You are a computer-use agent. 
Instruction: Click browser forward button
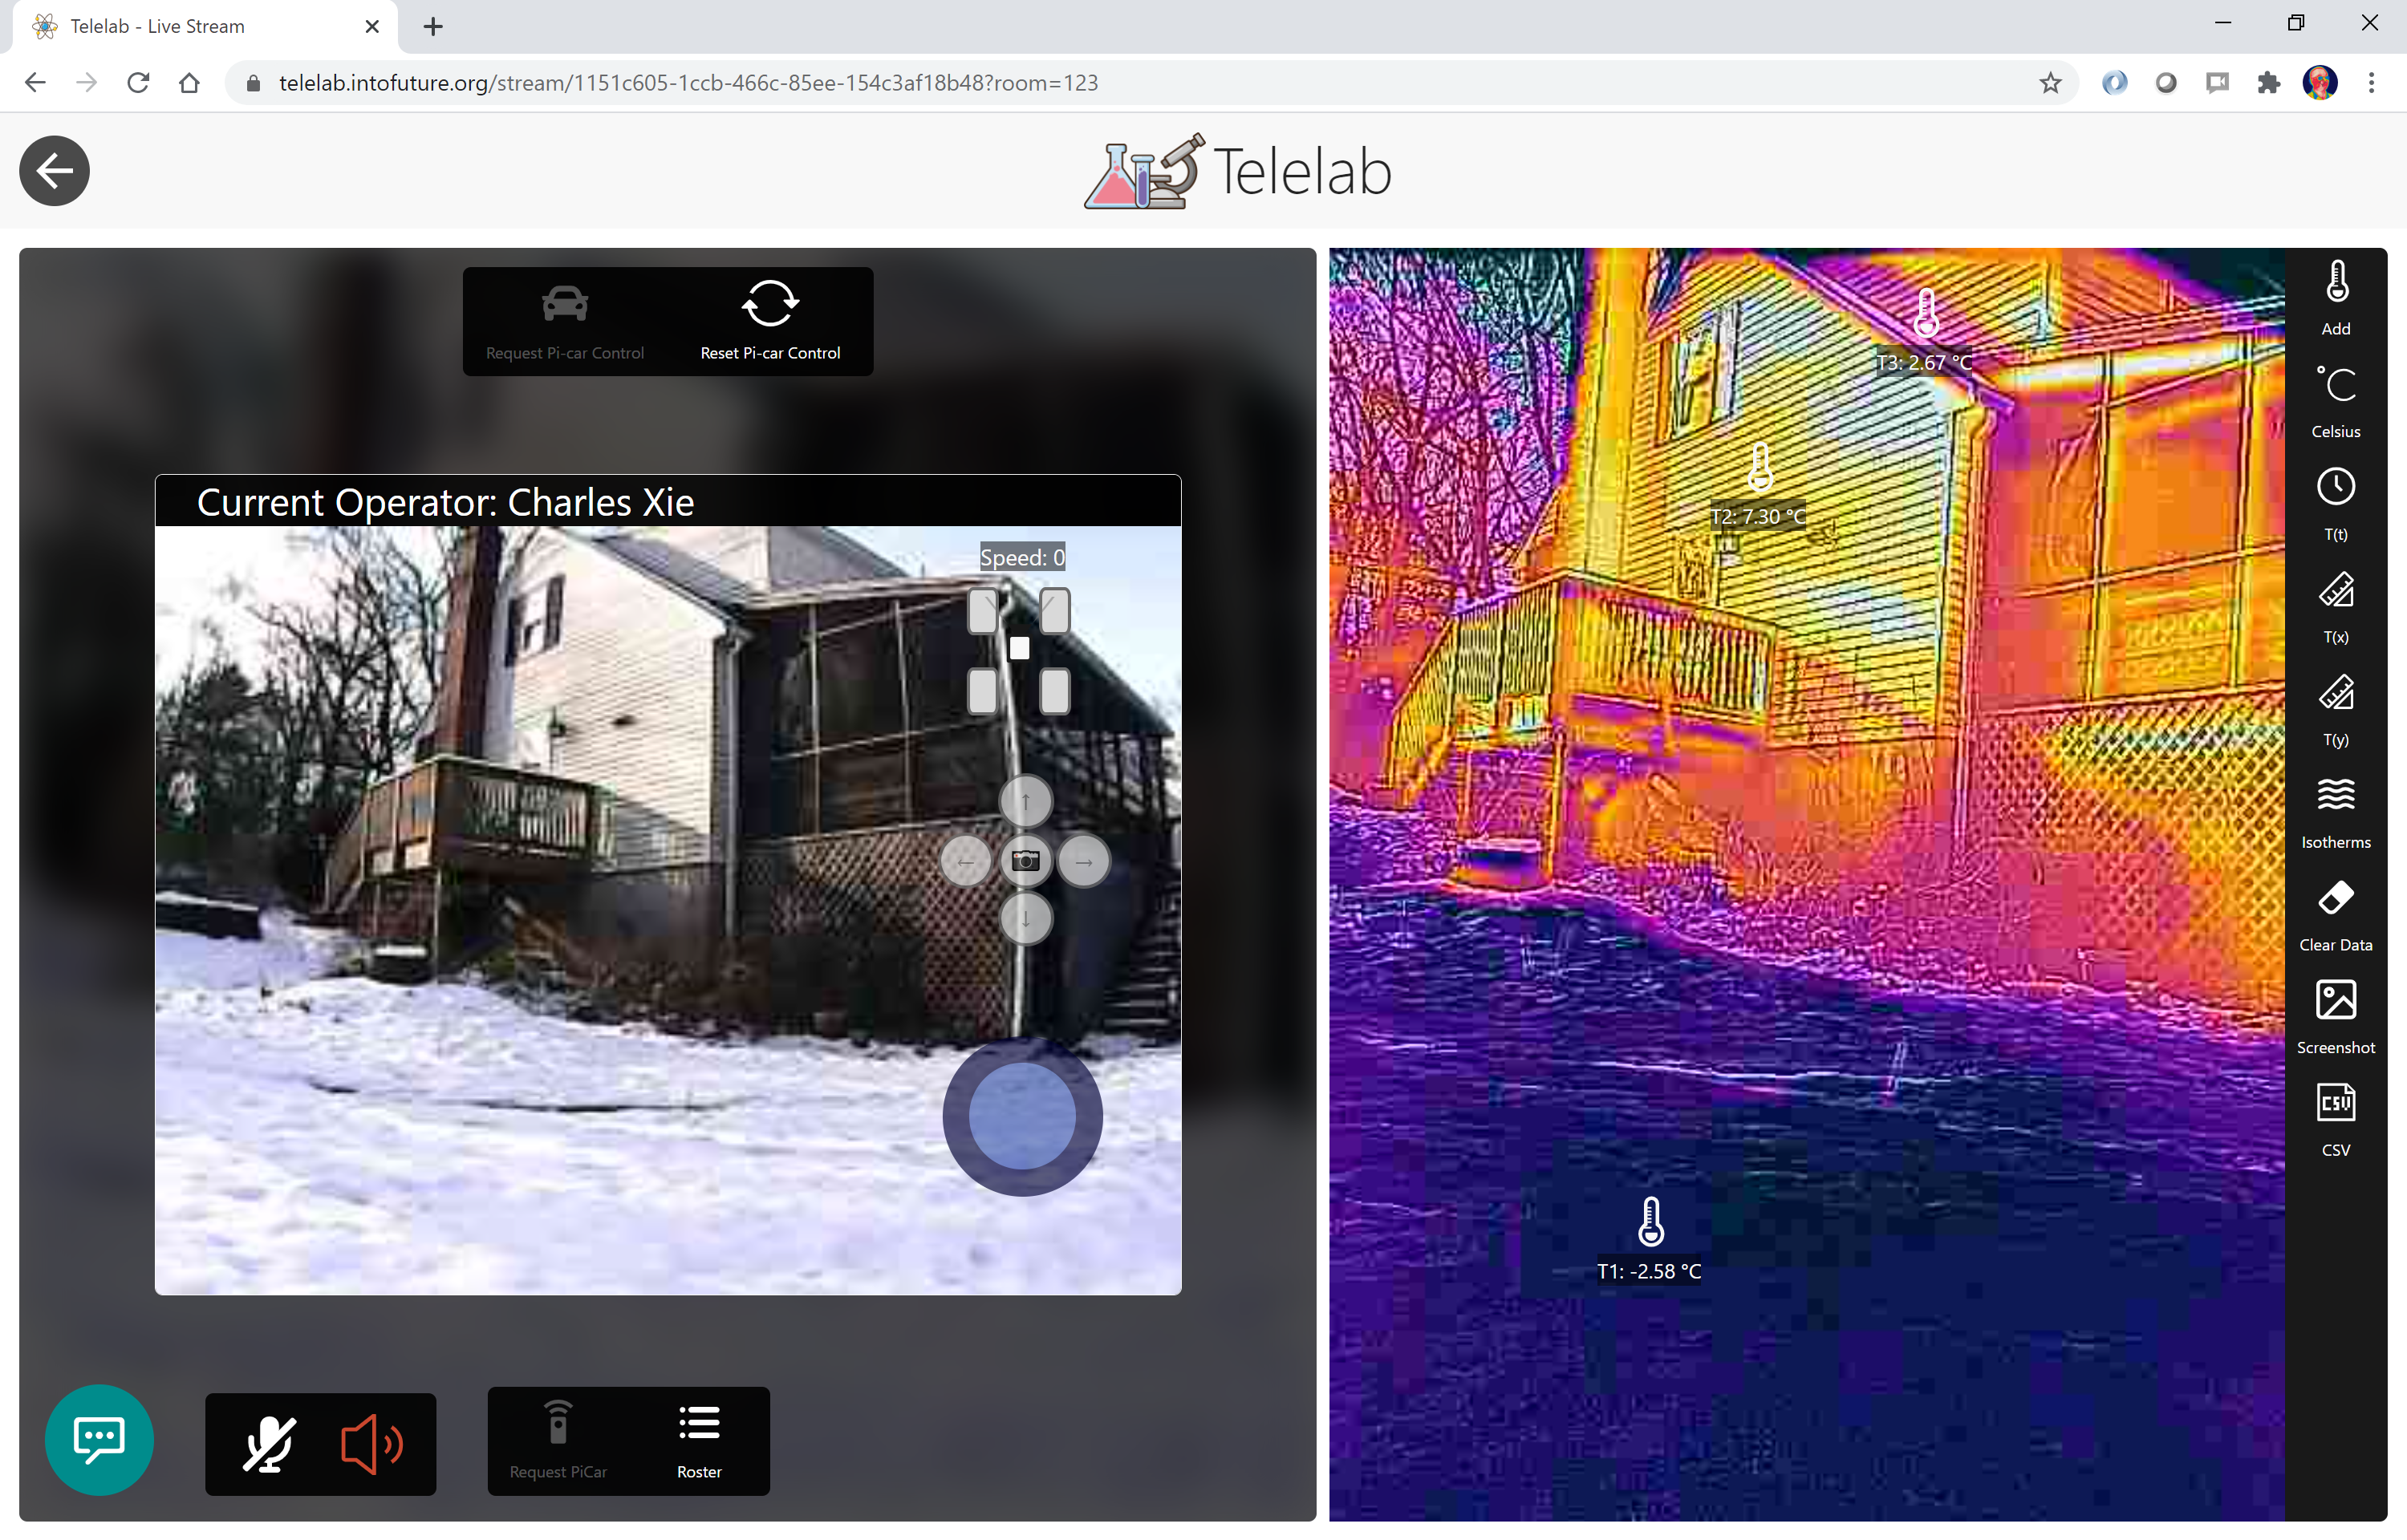87,82
